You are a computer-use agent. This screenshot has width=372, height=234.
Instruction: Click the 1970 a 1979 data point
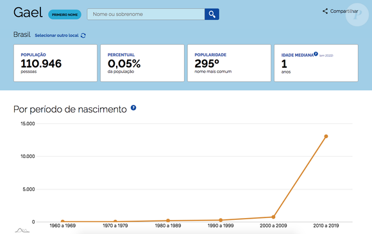pos(115,222)
